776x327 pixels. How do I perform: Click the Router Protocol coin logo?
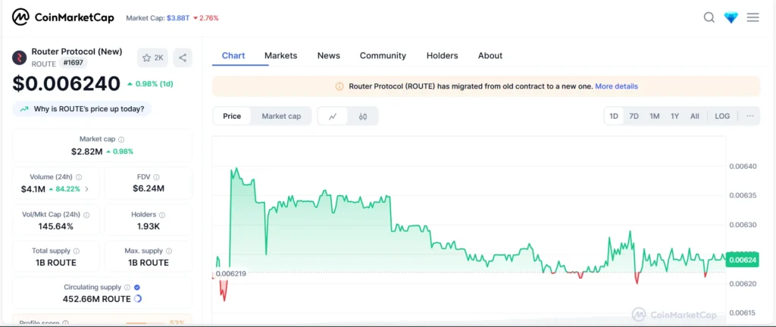point(19,58)
